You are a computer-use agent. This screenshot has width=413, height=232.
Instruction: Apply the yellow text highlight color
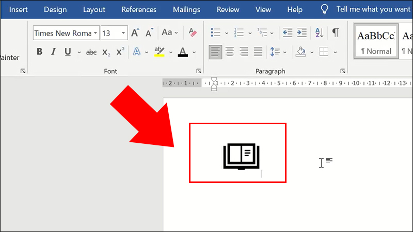[159, 52]
